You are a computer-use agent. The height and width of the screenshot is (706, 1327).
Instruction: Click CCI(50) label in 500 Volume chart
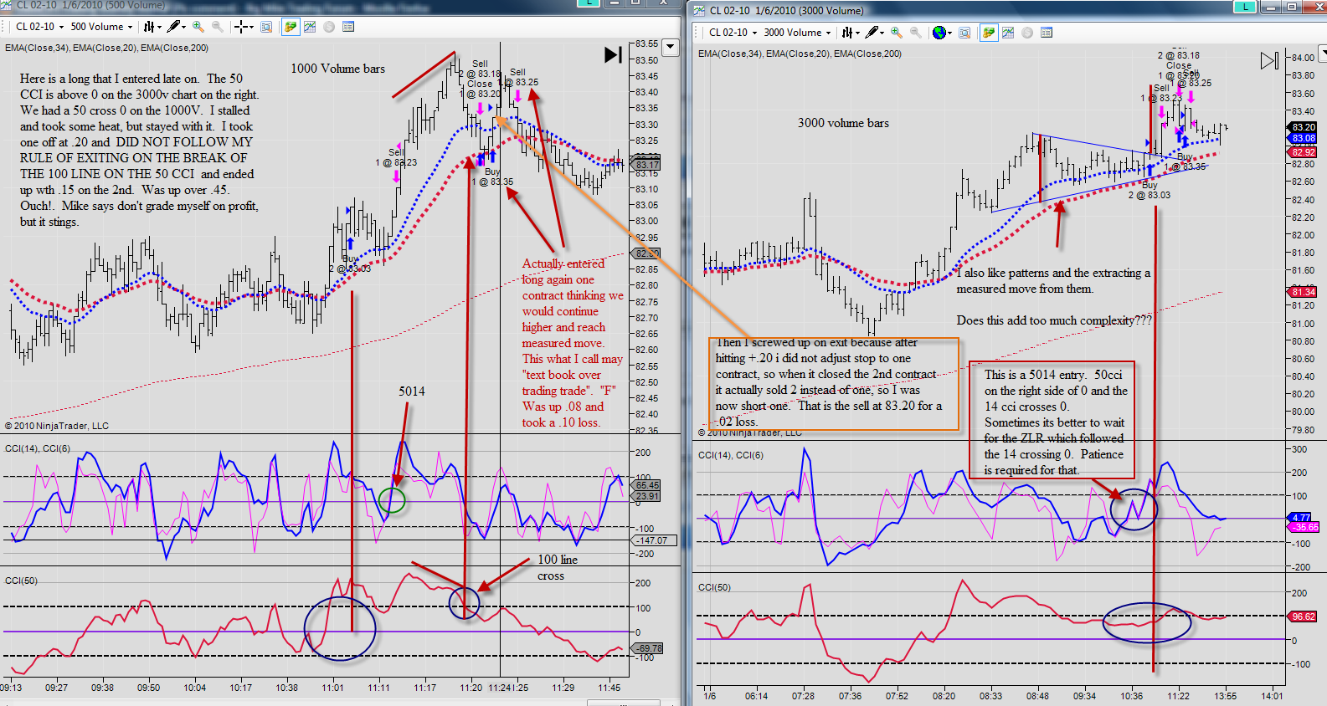click(21, 581)
